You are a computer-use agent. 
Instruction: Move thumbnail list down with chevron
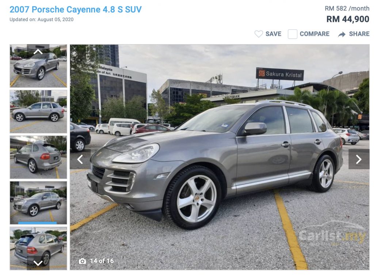coord(38,263)
